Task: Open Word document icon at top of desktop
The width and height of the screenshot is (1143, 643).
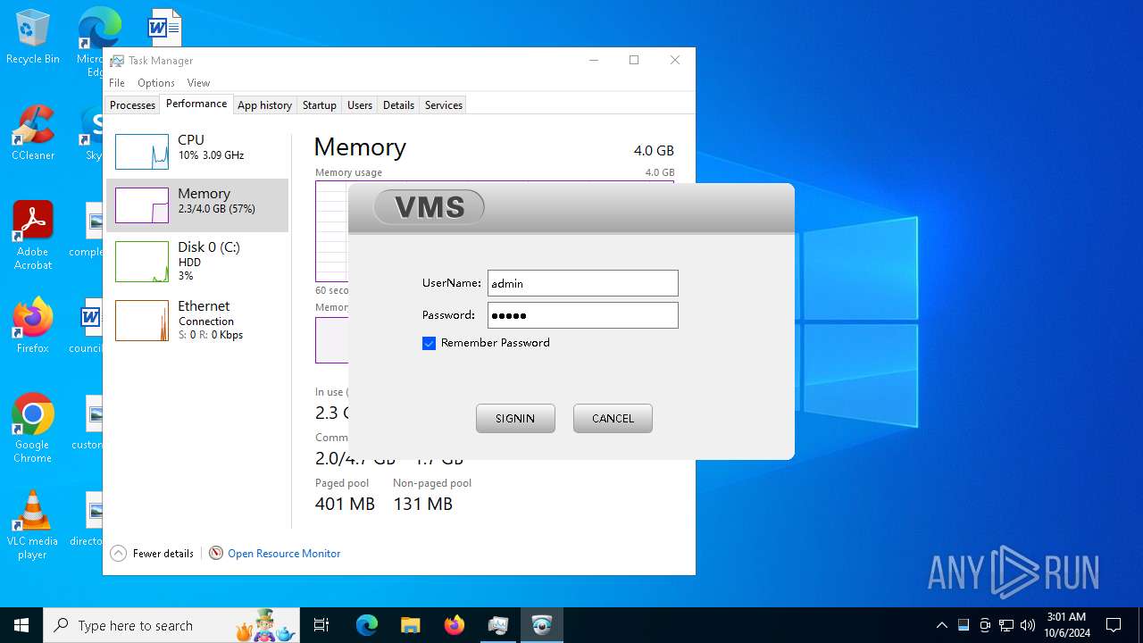Action: 164,27
